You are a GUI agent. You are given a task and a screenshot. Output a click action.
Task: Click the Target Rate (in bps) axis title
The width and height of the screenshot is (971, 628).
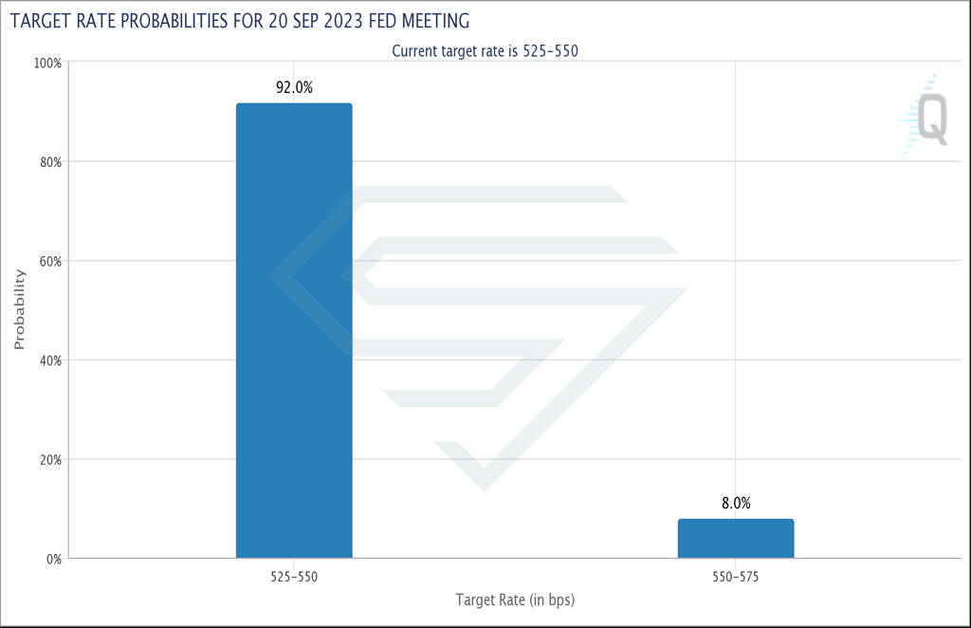click(515, 600)
